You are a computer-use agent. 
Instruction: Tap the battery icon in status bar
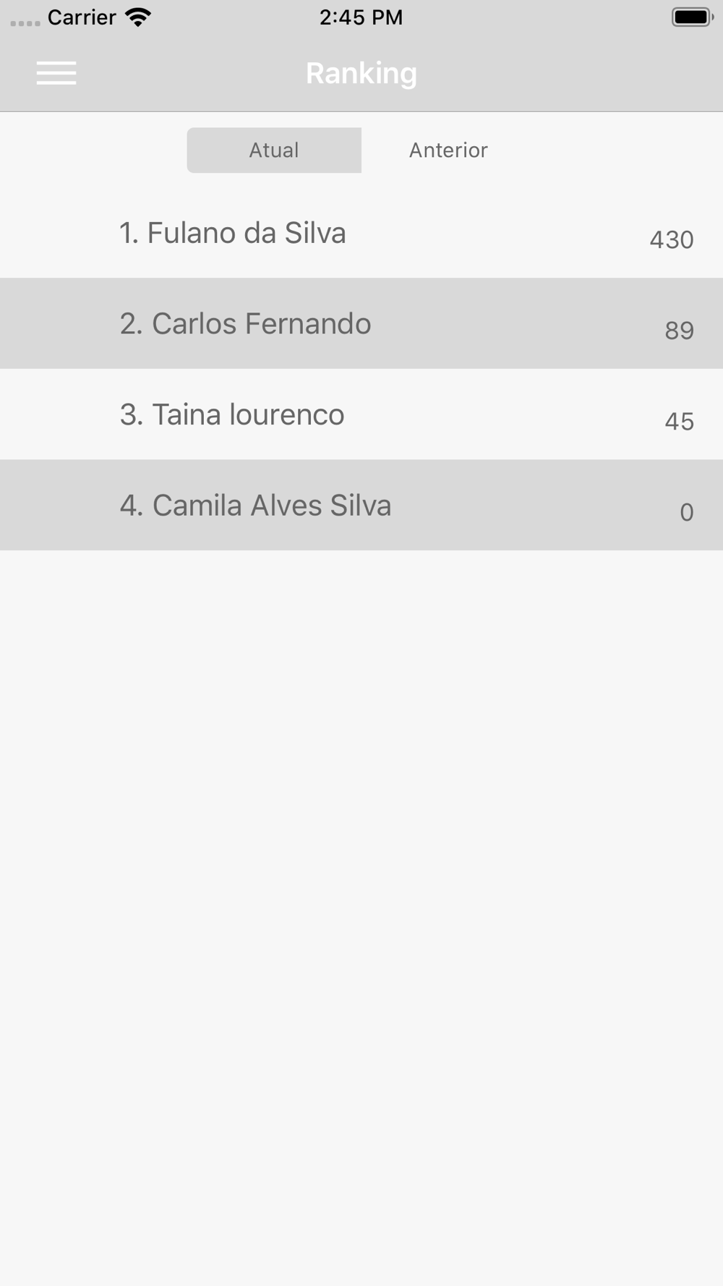[693, 17]
